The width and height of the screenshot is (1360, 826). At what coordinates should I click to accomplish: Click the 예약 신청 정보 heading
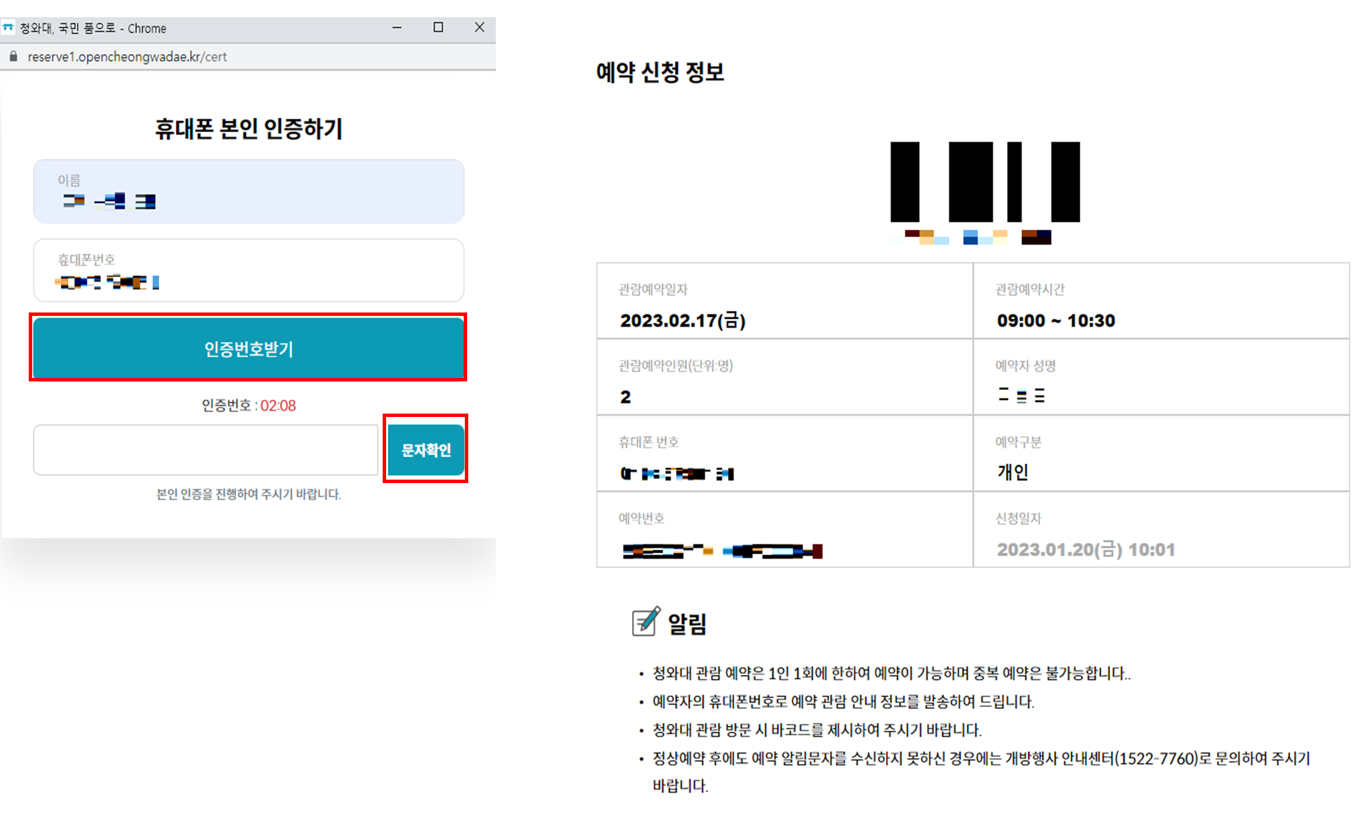[x=660, y=72]
